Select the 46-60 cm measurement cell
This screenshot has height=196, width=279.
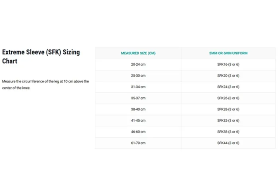click(138, 132)
